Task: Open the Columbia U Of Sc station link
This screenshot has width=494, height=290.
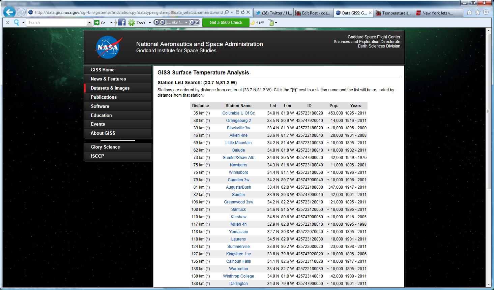Action: click(238, 113)
